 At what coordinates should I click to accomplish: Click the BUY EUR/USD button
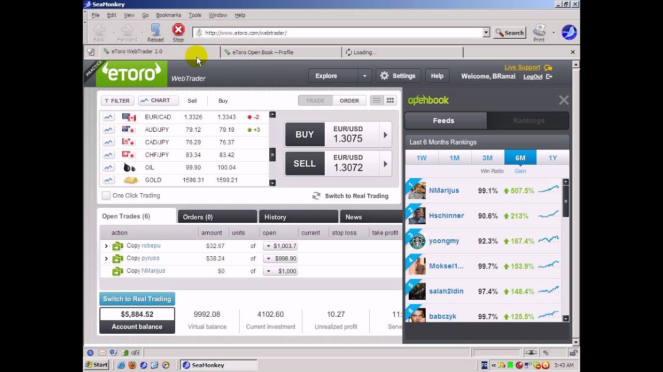point(305,135)
